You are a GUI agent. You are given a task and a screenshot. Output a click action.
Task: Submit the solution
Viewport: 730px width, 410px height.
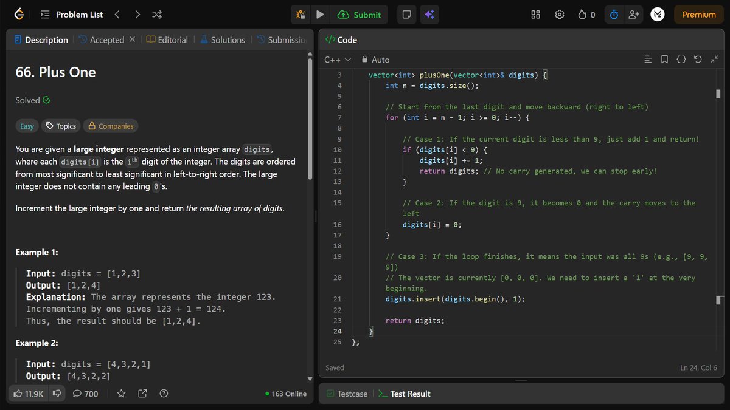click(360, 15)
